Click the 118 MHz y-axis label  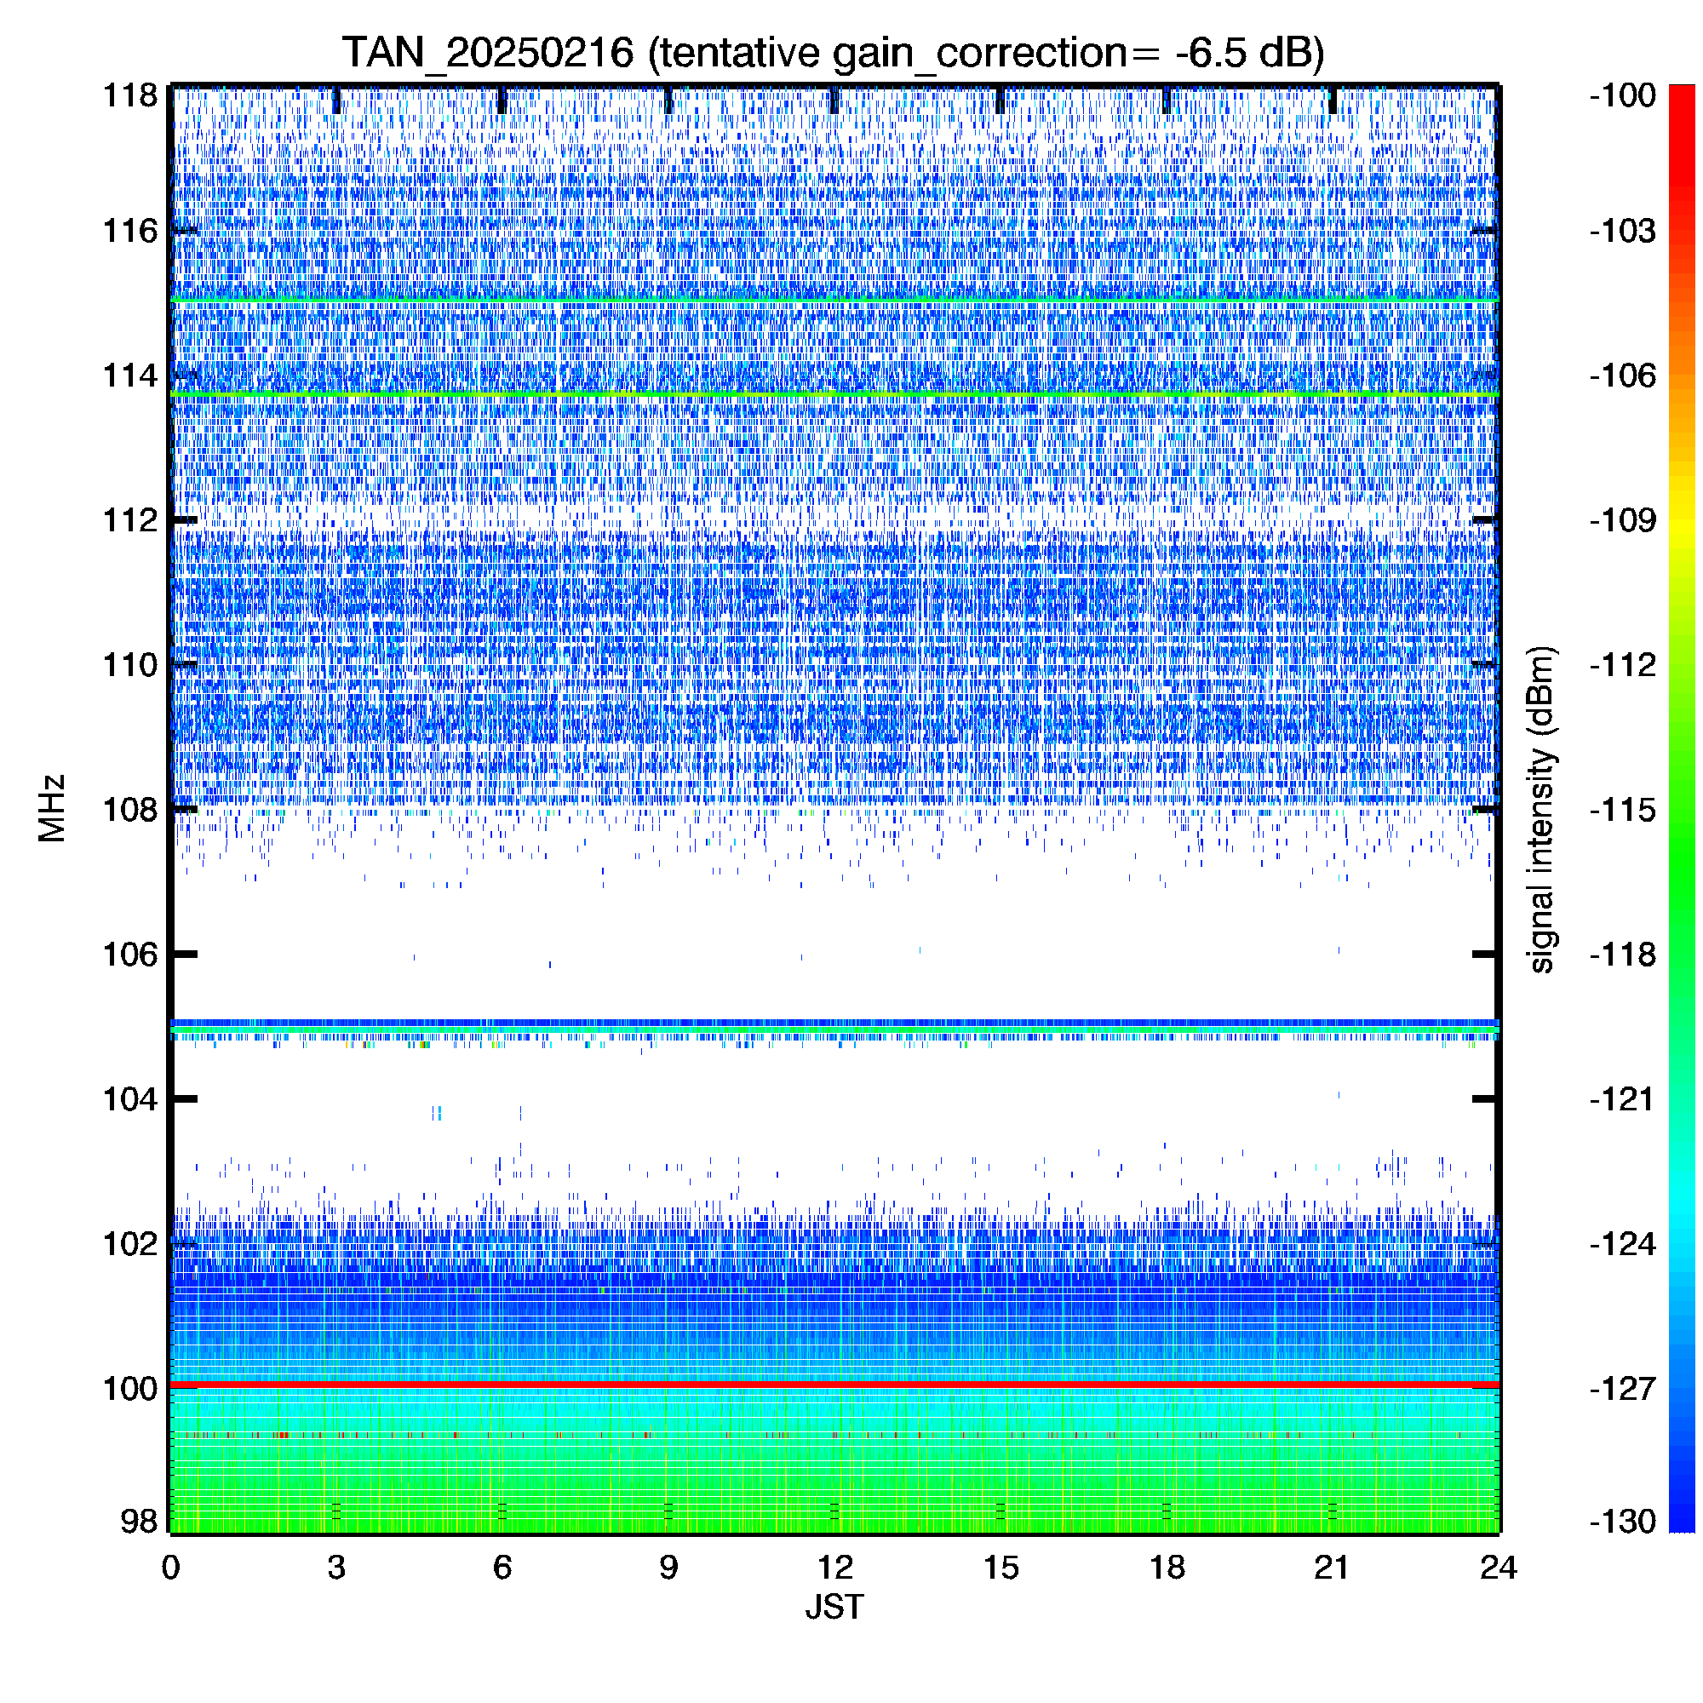(x=130, y=95)
